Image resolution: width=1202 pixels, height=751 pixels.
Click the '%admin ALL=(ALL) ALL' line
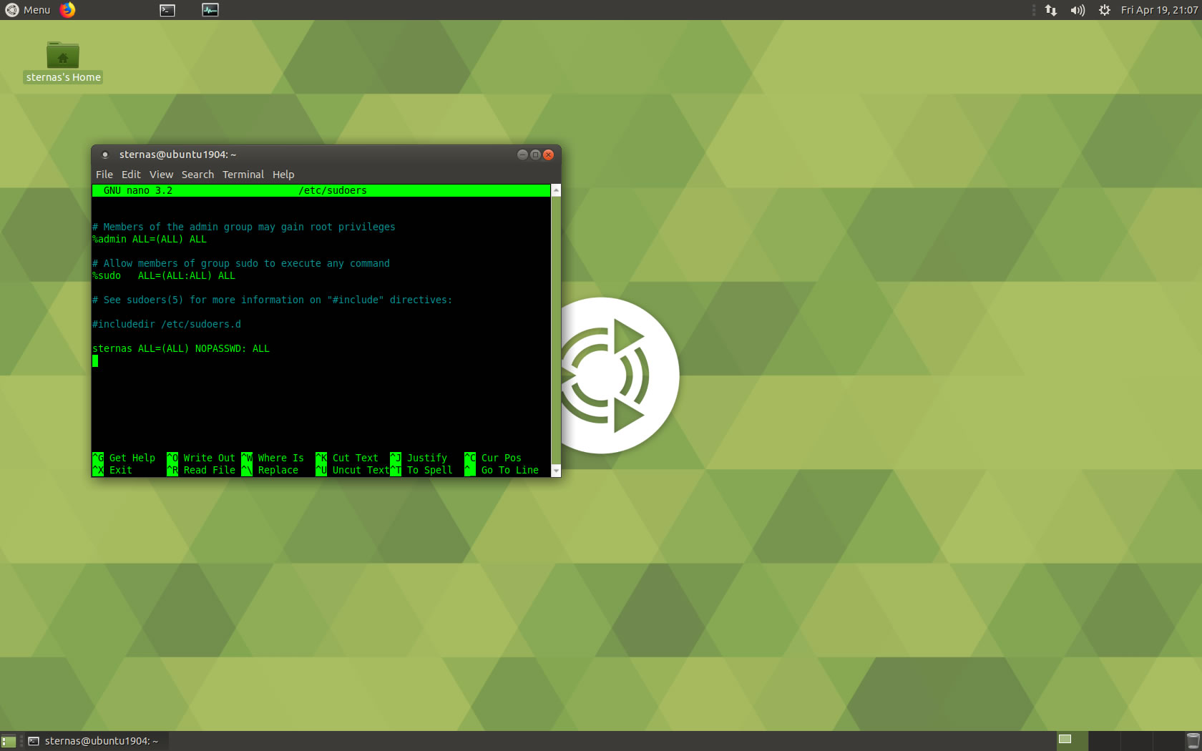tap(150, 240)
